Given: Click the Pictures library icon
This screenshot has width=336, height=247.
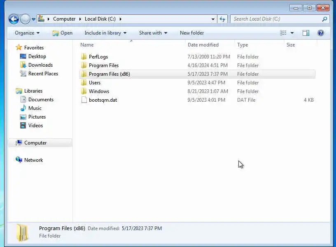Looking at the screenshot, I should pyautogui.click(x=23, y=117).
